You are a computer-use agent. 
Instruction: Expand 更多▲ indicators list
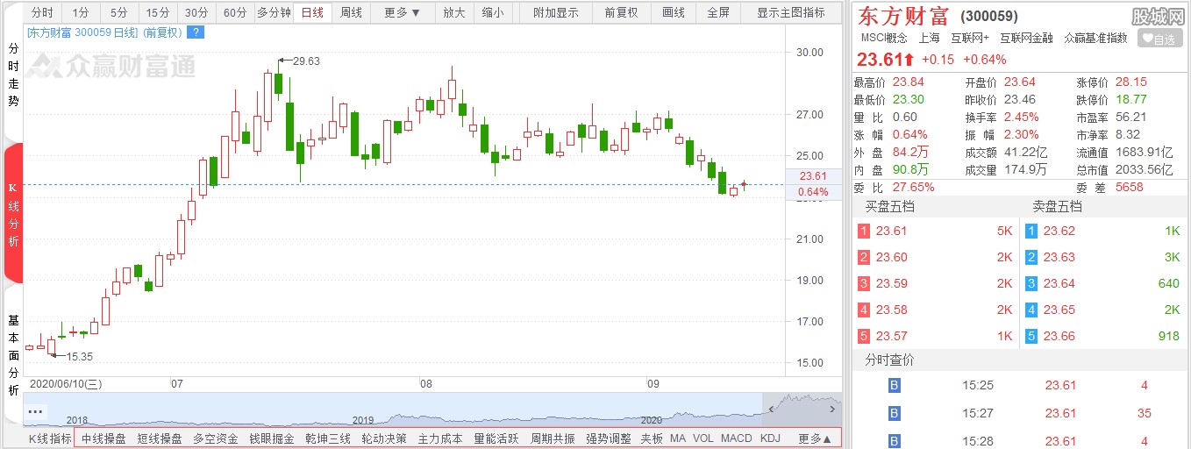815,438
